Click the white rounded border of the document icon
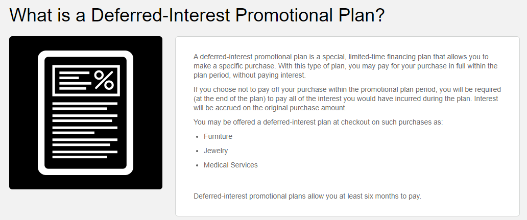Screen dimensions: 527x220 pos(41,113)
